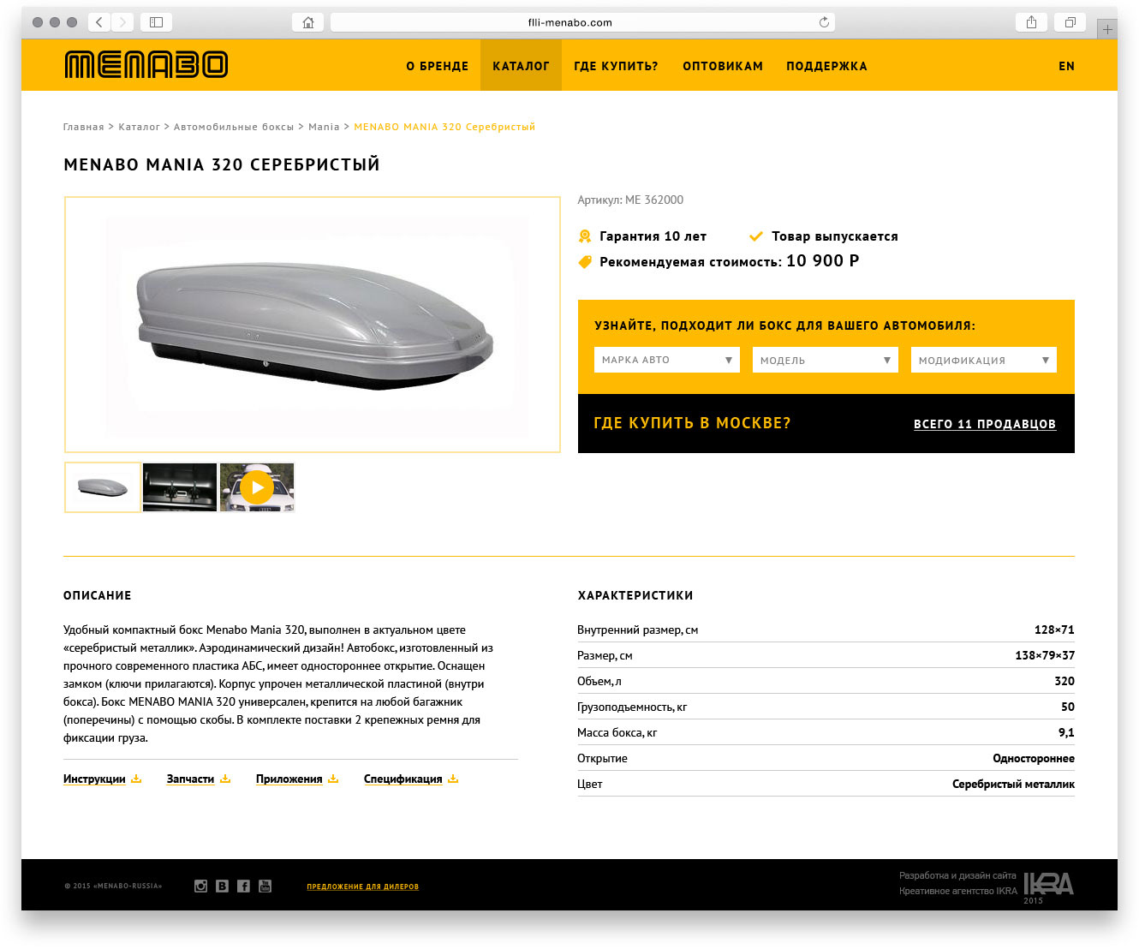
Task: Go back with Safari's back arrow
Action: coord(99,22)
